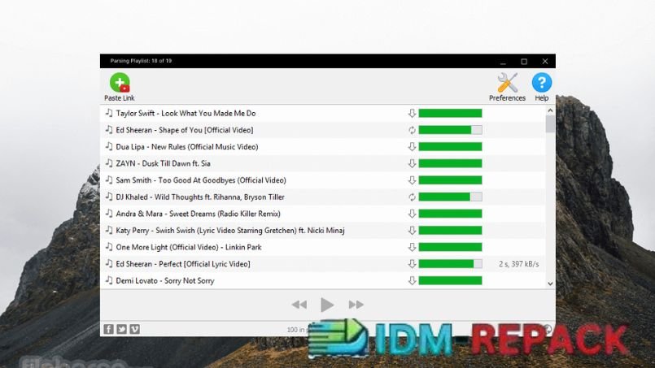
Task: Click the download arrow for Sam Smith track
Action: coord(412,180)
